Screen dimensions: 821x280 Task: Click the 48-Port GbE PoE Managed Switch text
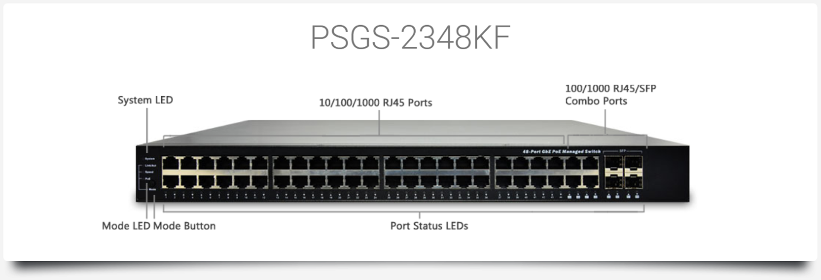point(561,151)
